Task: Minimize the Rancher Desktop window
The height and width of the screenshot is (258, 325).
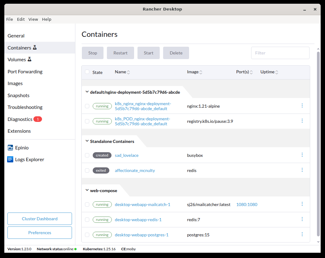Action: [x=305, y=9]
